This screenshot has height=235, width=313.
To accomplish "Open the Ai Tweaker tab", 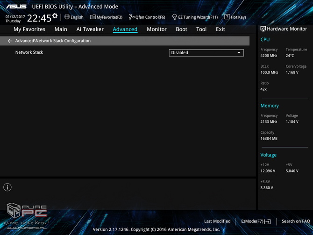I will tap(90, 29).
